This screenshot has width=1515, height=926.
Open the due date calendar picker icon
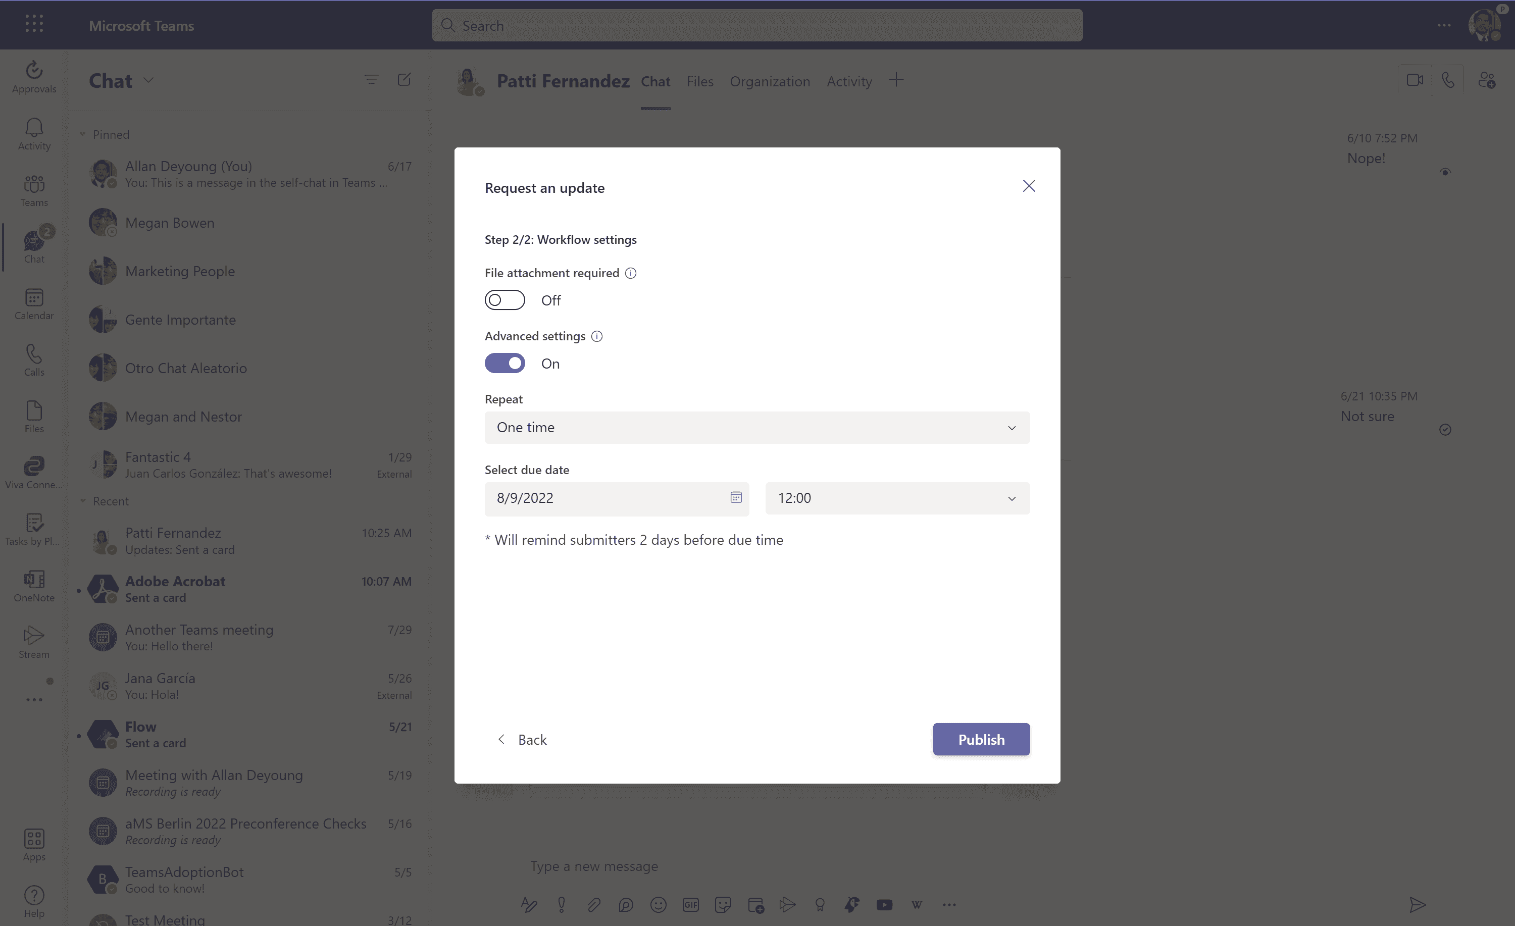tap(736, 497)
